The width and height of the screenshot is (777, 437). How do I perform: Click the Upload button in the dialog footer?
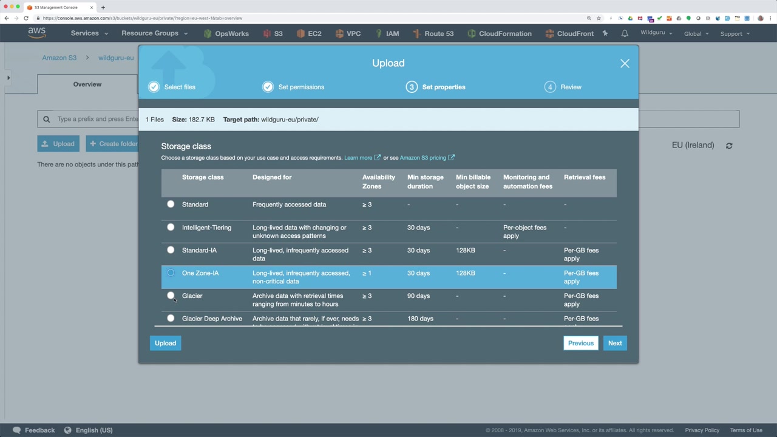click(165, 344)
